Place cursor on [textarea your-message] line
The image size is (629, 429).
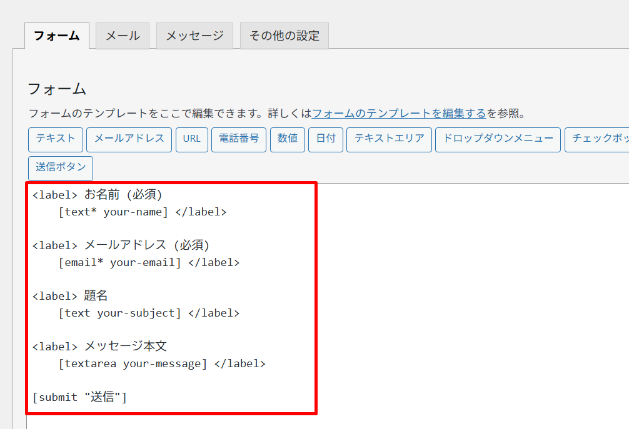(x=162, y=363)
